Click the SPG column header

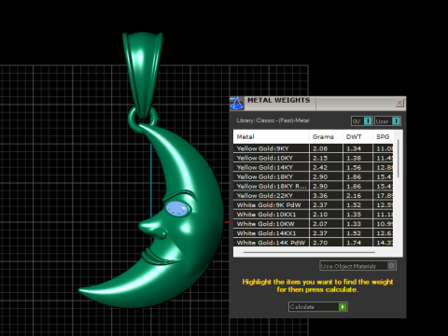point(383,137)
